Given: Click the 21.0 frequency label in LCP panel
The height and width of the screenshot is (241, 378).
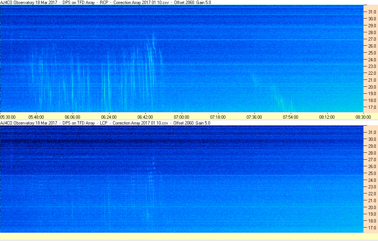Looking at the screenshot, I should [x=372, y=201].
